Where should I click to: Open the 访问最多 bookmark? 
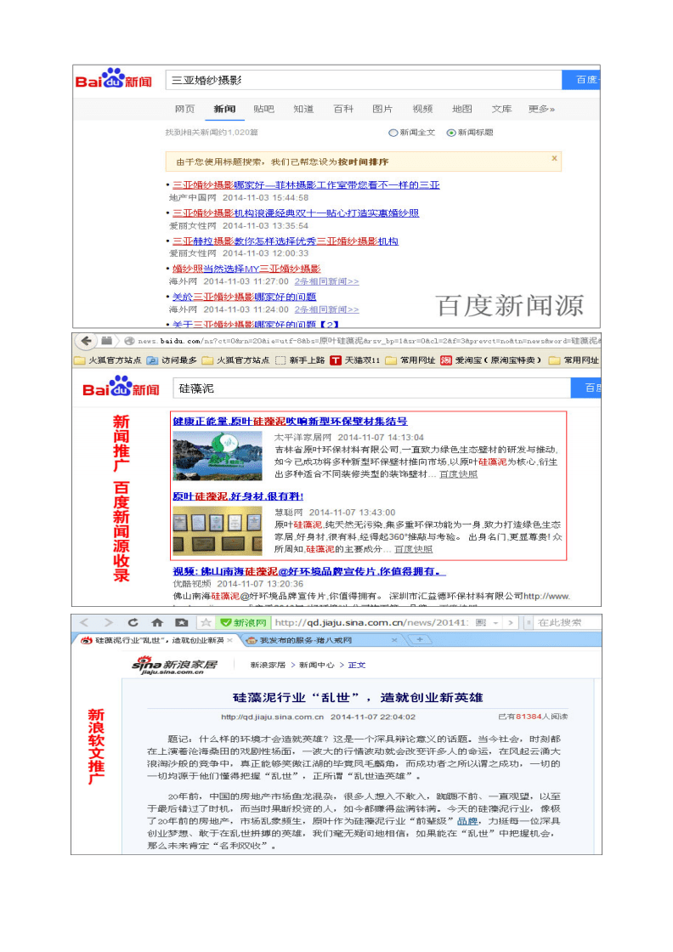point(172,360)
